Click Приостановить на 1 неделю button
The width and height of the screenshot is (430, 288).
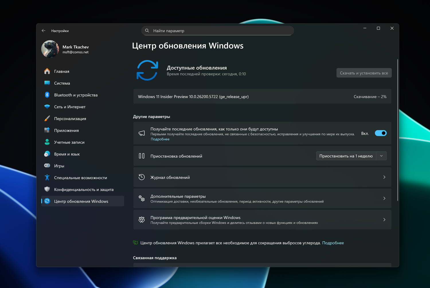point(346,156)
